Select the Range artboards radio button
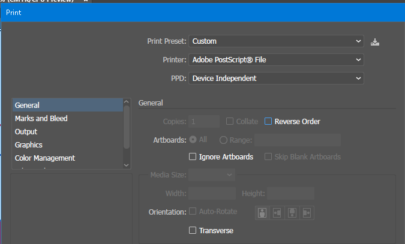 223,140
